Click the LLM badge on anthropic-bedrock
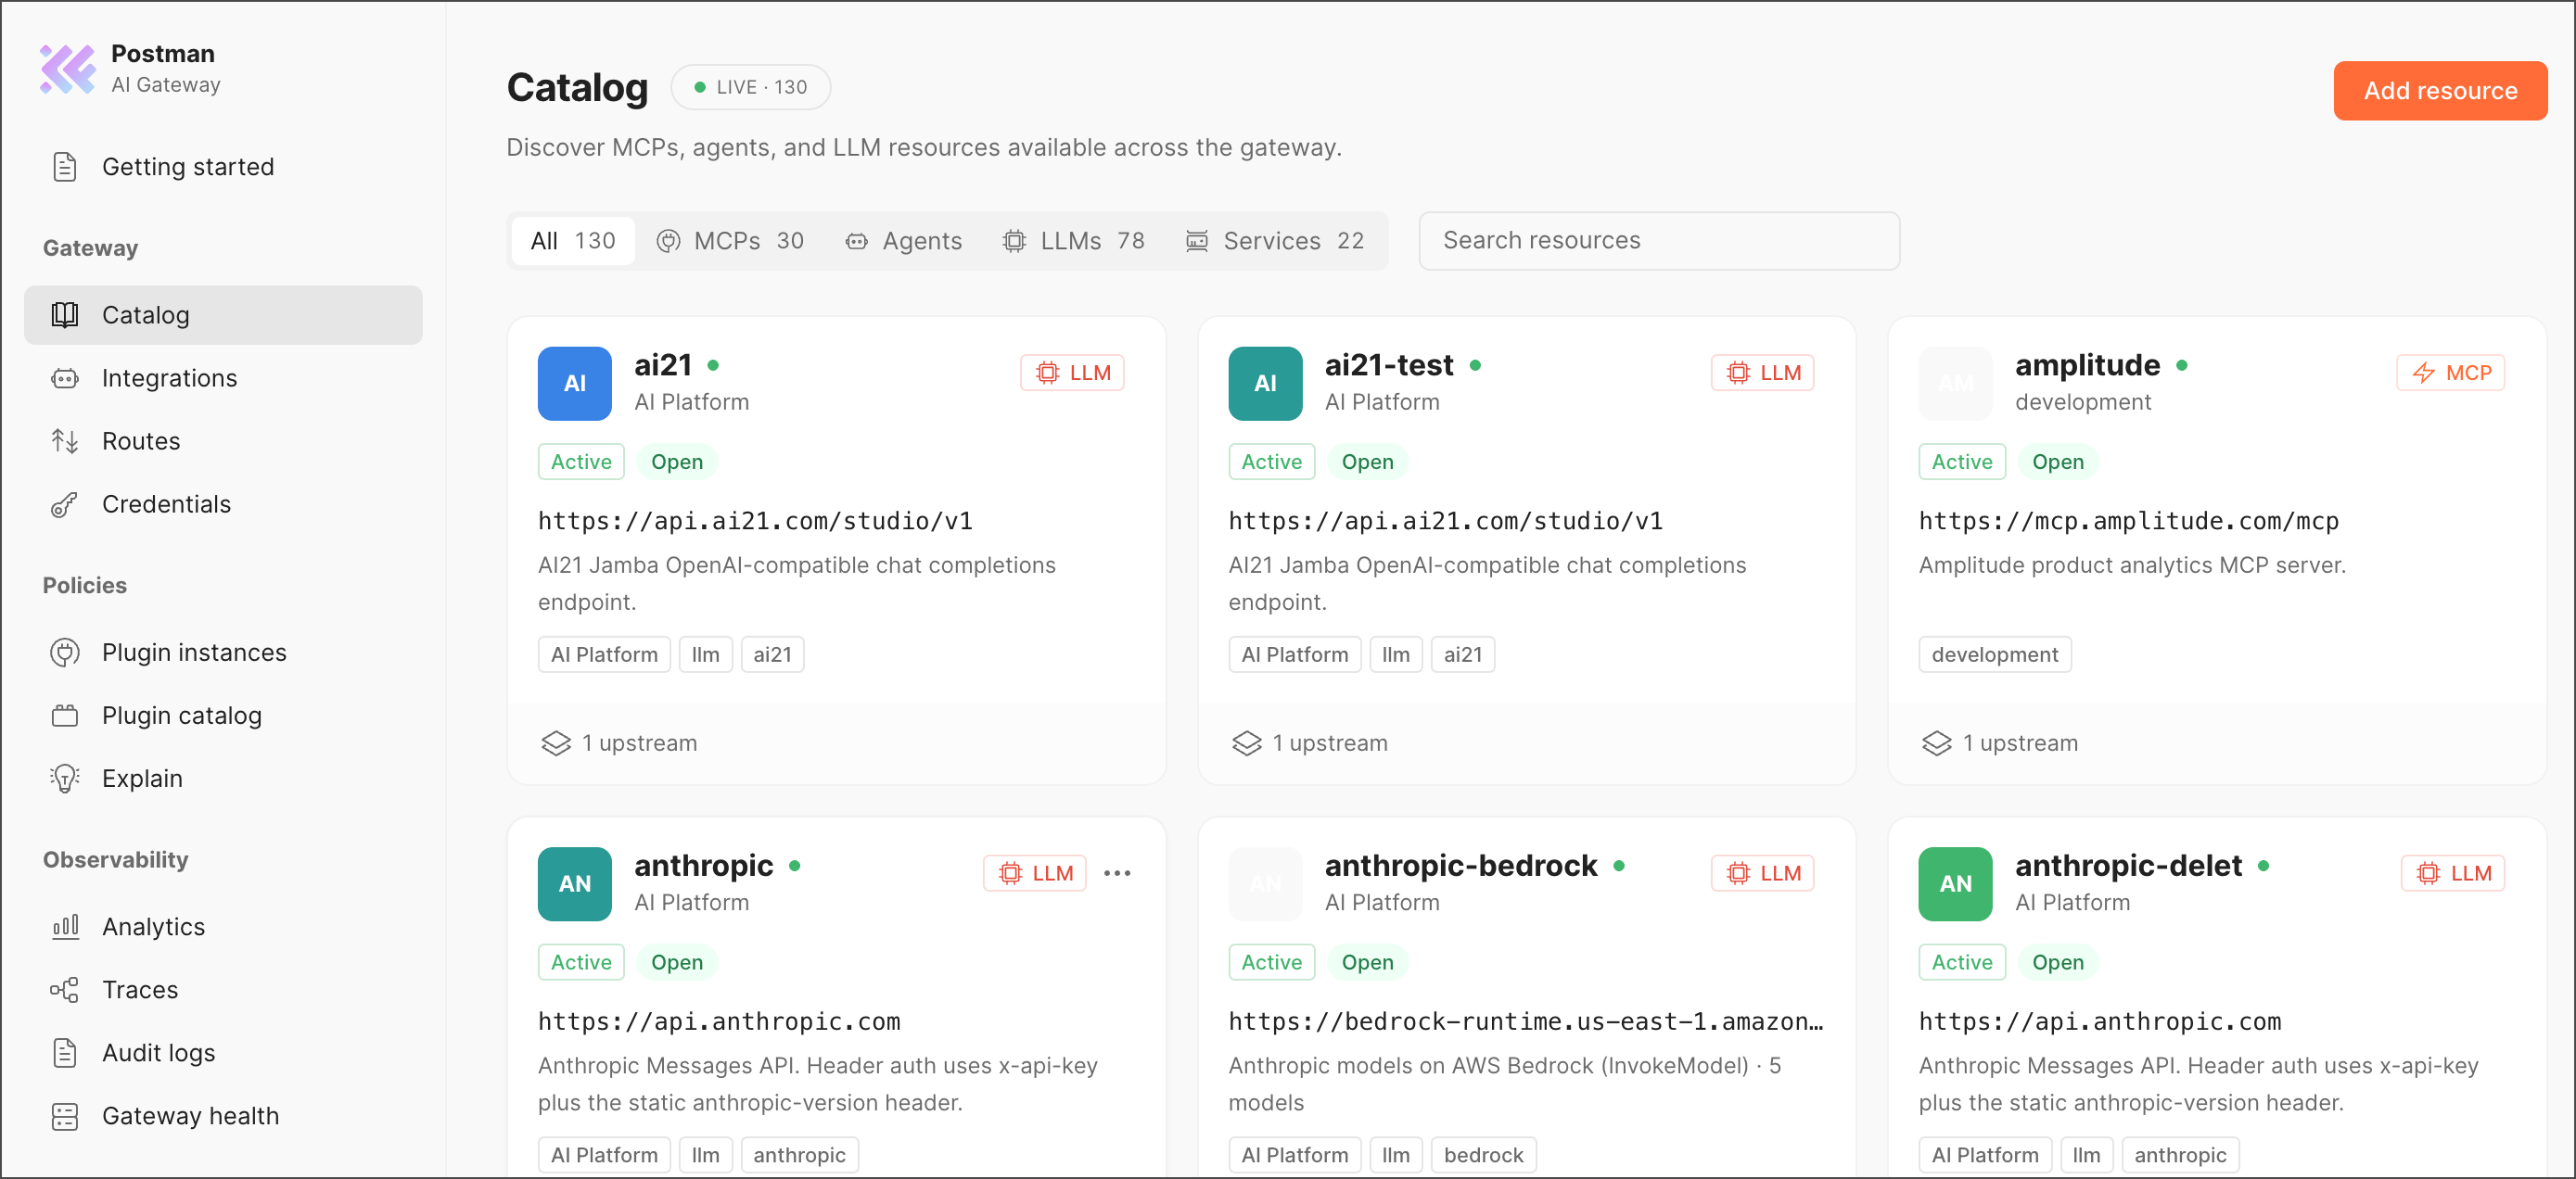This screenshot has width=2576, height=1179. (1762, 873)
